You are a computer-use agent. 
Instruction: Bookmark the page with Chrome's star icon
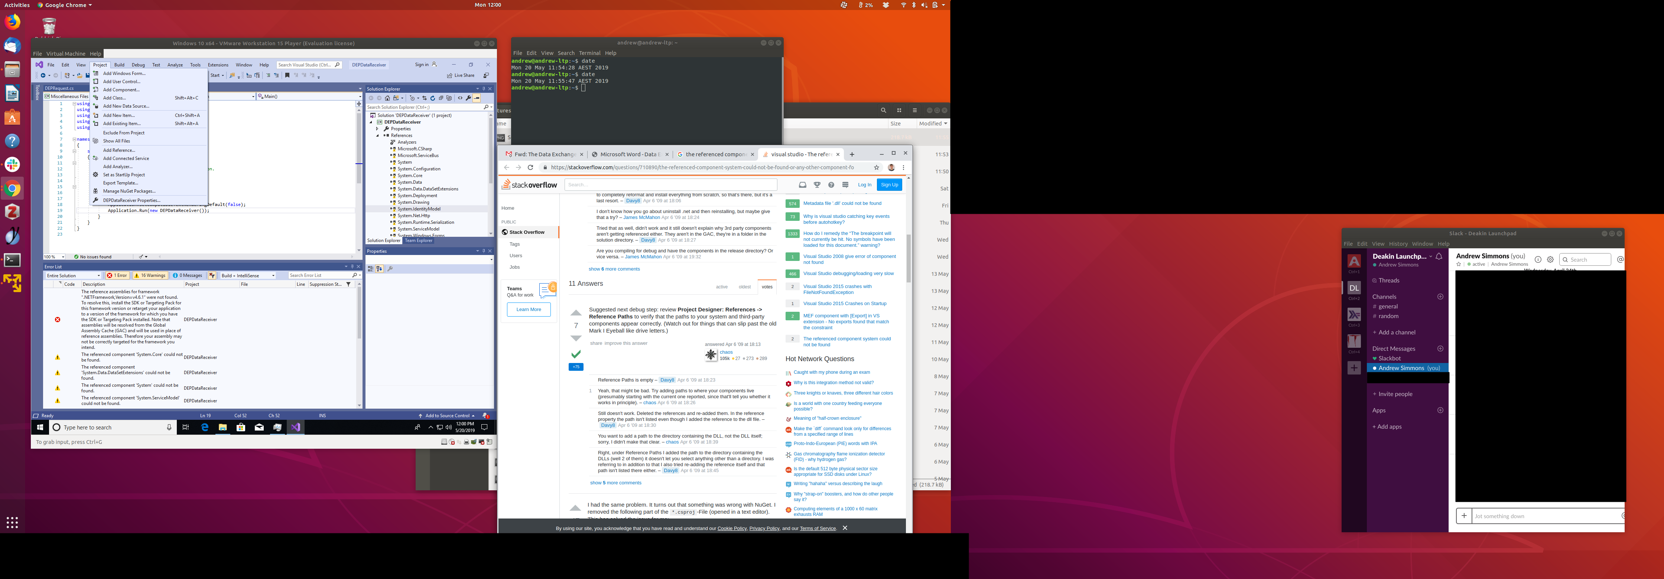[x=877, y=167]
